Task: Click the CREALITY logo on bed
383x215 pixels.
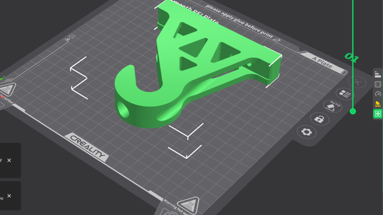Action: pyautogui.click(x=89, y=147)
